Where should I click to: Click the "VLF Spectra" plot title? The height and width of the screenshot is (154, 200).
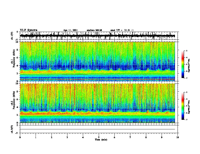point(29,30)
